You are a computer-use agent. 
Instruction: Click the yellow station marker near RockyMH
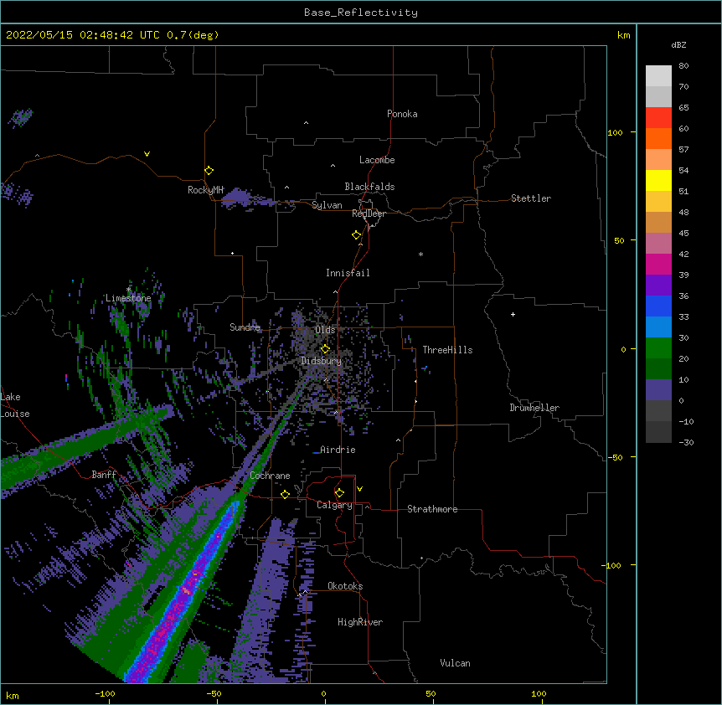point(209,170)
